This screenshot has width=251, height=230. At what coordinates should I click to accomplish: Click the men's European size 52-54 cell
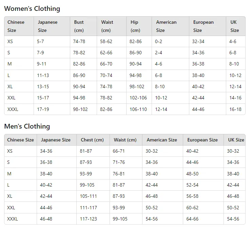point(203,185)
